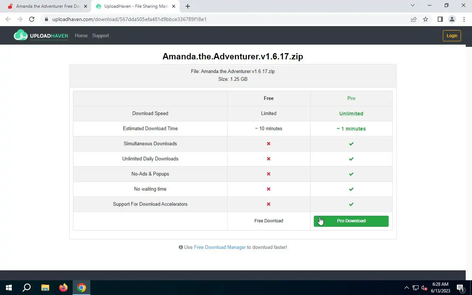Click the Amanda.the.Adventurer.v1.6.17.zip heading
This screenshot has width=472, height=295.
233,56
